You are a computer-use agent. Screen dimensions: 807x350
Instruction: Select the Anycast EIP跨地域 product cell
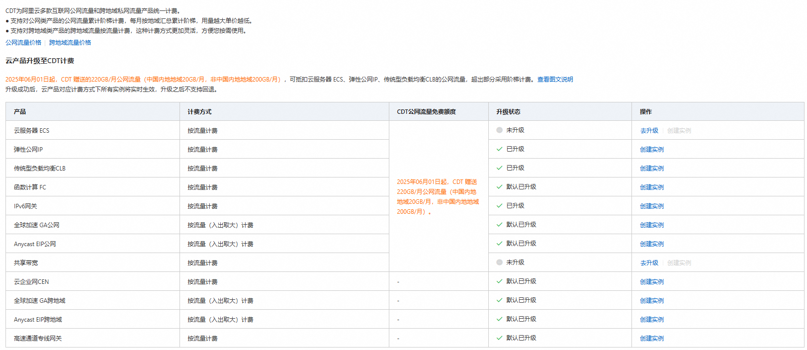coord(92,320)
